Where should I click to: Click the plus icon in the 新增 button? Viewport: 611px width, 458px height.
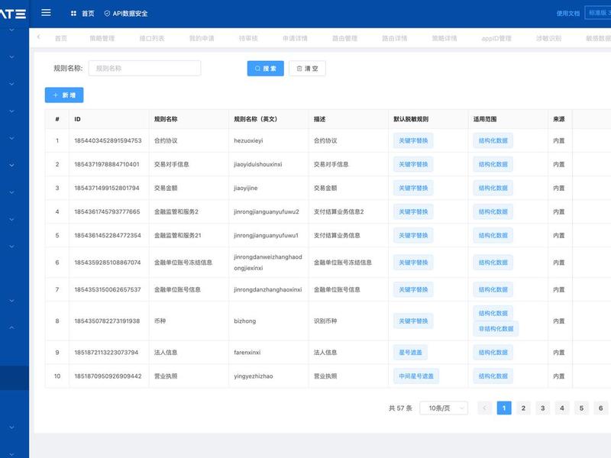(55, 95)
